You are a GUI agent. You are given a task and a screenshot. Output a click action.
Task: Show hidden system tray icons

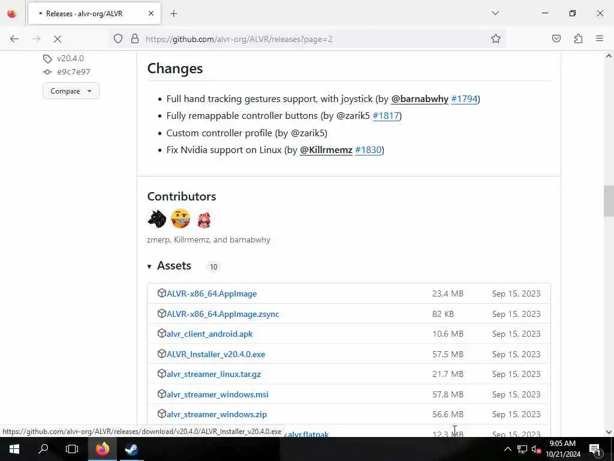pyautogui.click(x=507, y=449)
